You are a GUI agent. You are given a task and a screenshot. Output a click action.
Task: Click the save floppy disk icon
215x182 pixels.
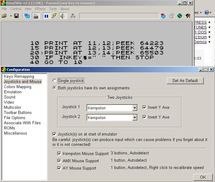coord(16,16)
